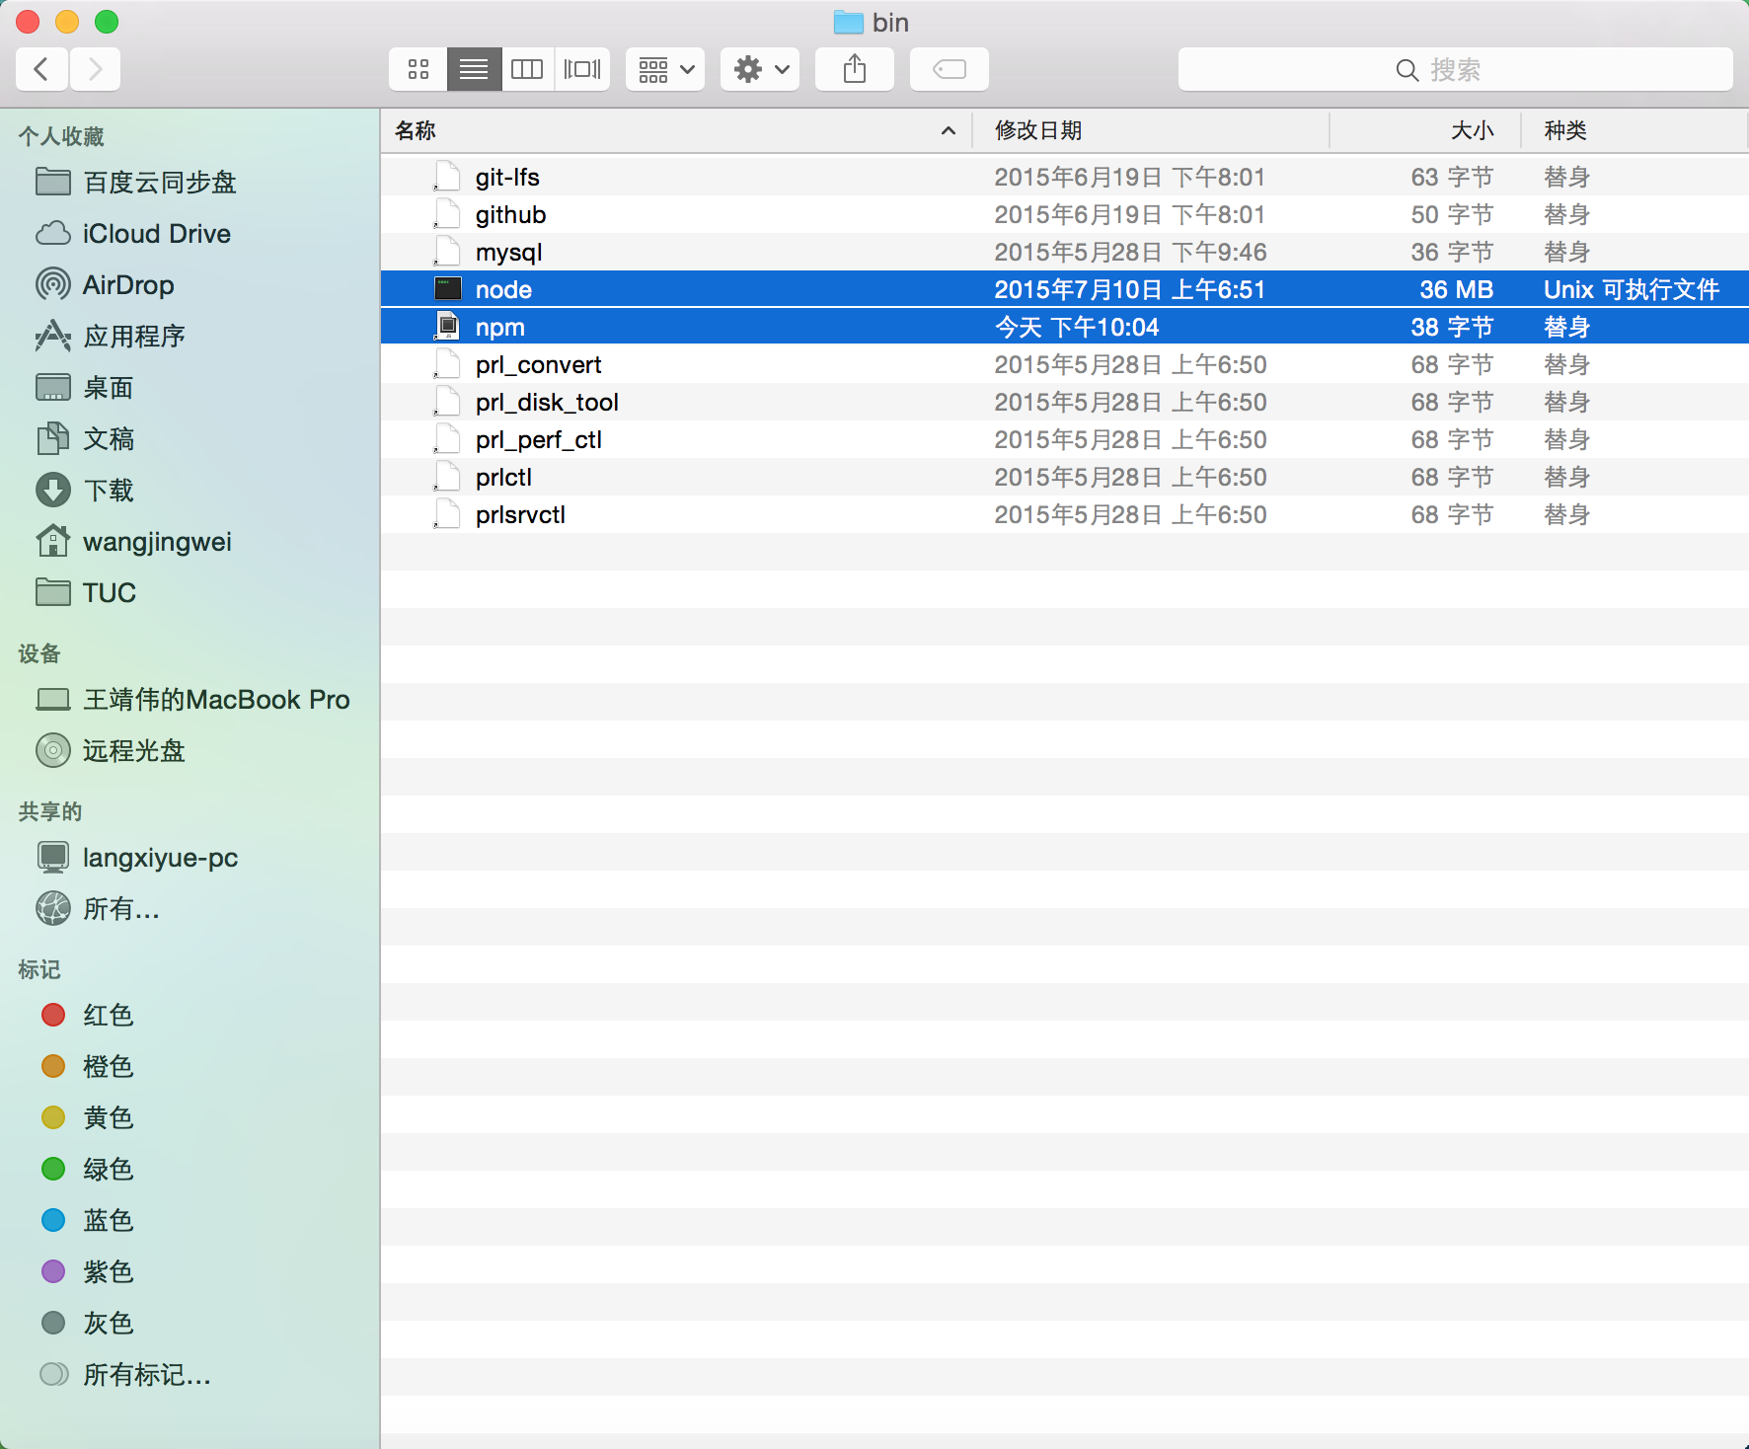Select the prl_disk_tool file row
The width and height of the screenshot is (1749, 1449).
547,403
